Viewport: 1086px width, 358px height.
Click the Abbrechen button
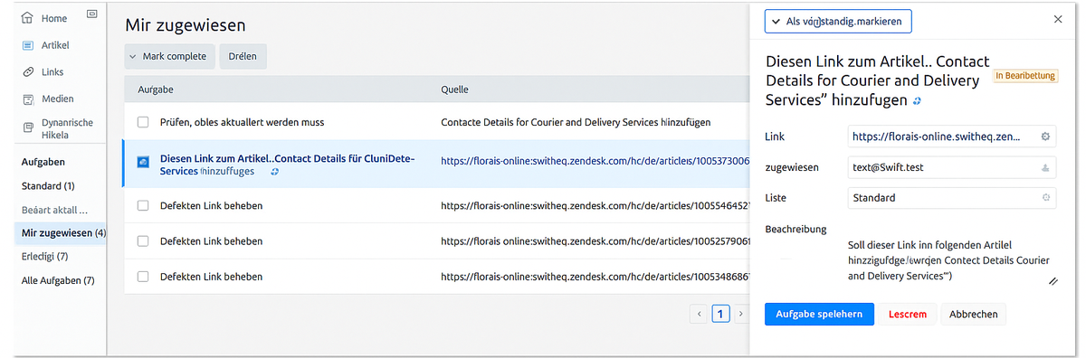coord(974,314)
